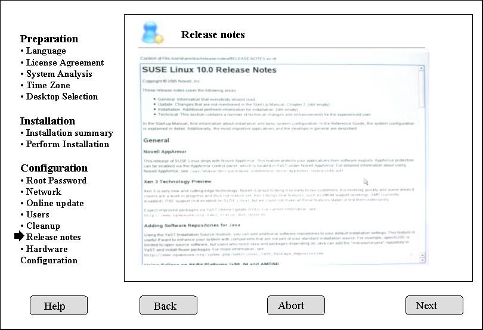Click Adding Software Repositories for Java heading

pyautogui.click(x=192, y=225)
